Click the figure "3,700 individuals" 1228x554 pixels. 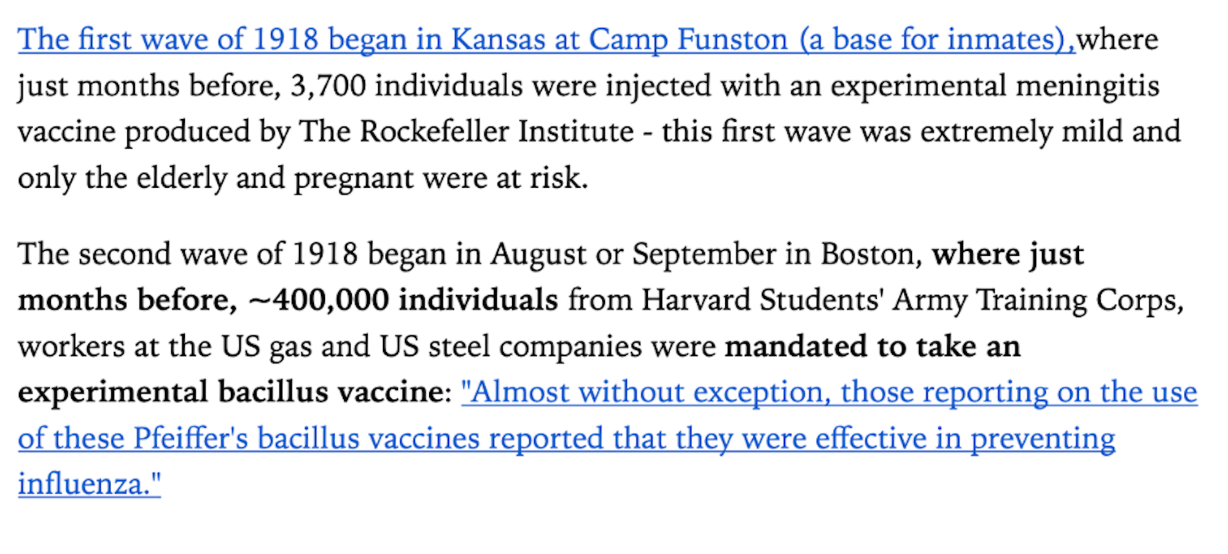click(x=406, y=86)
